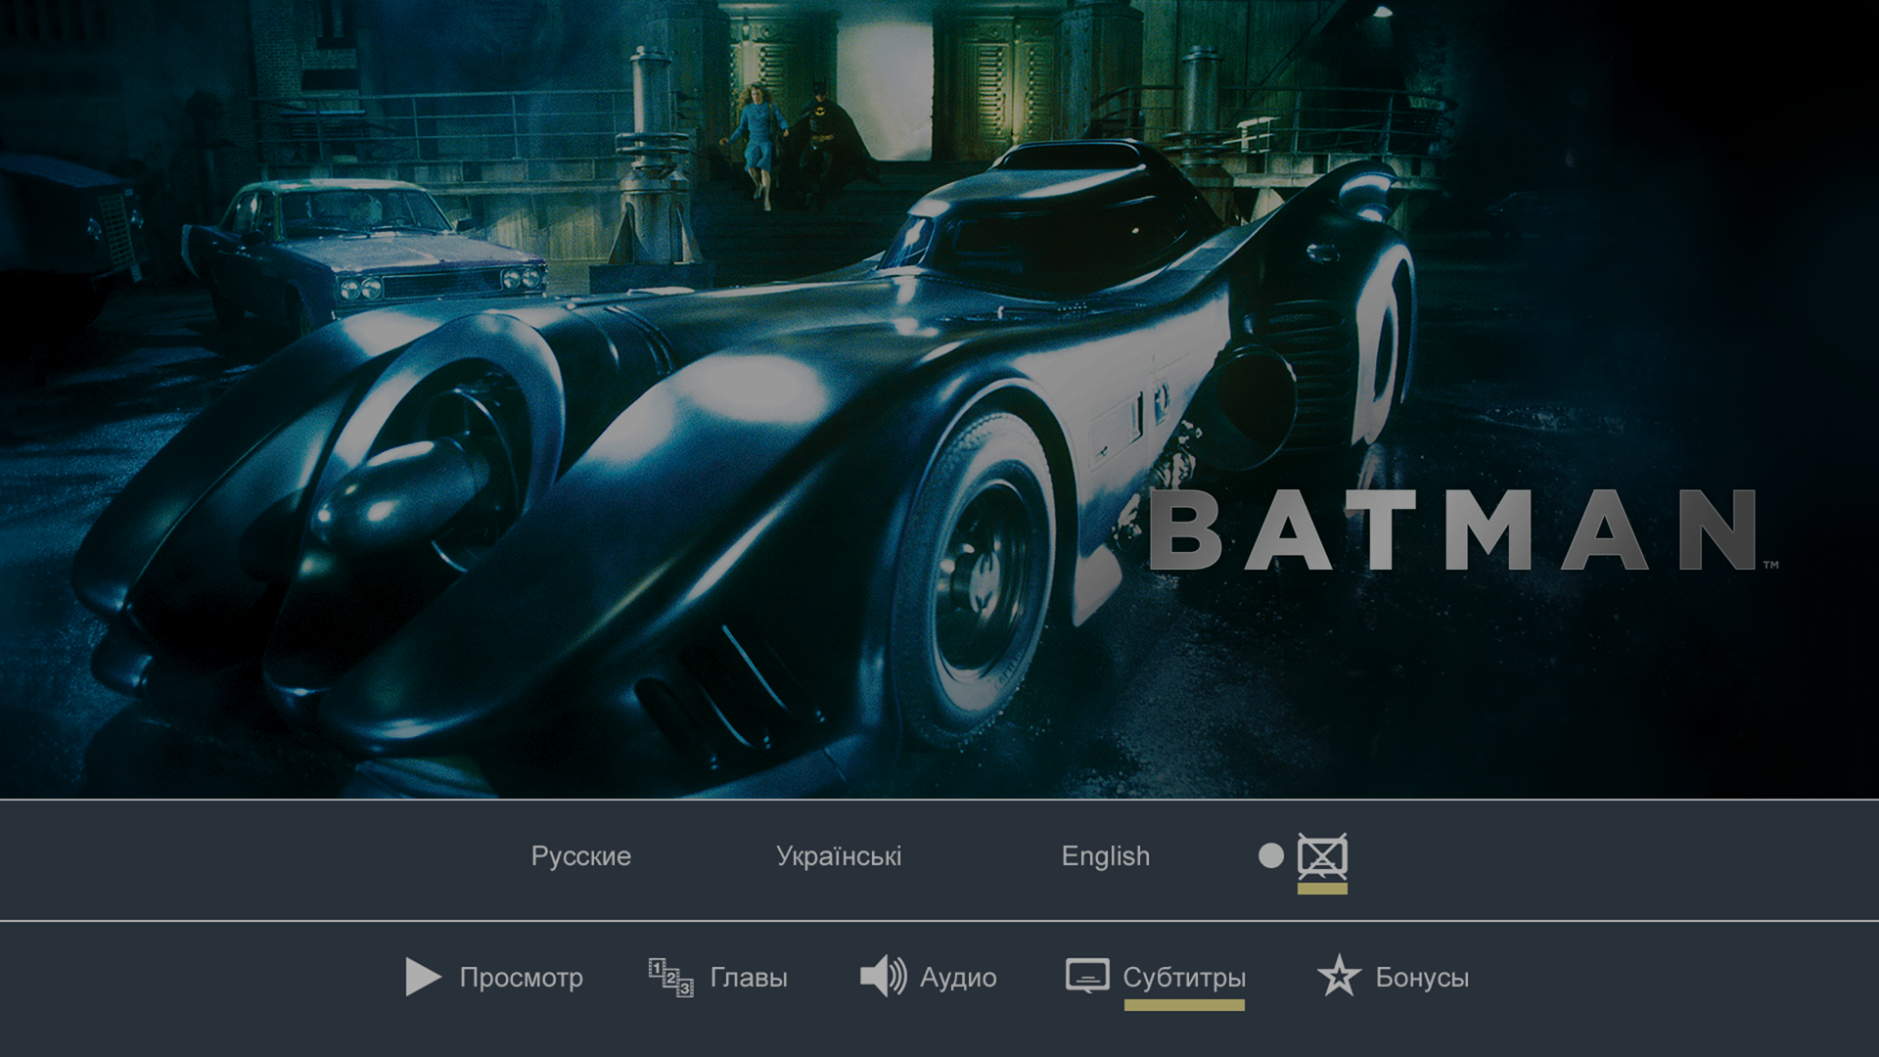1879x1057 pixels.
Task: Choose Українські subtitles
Action: 839,856
